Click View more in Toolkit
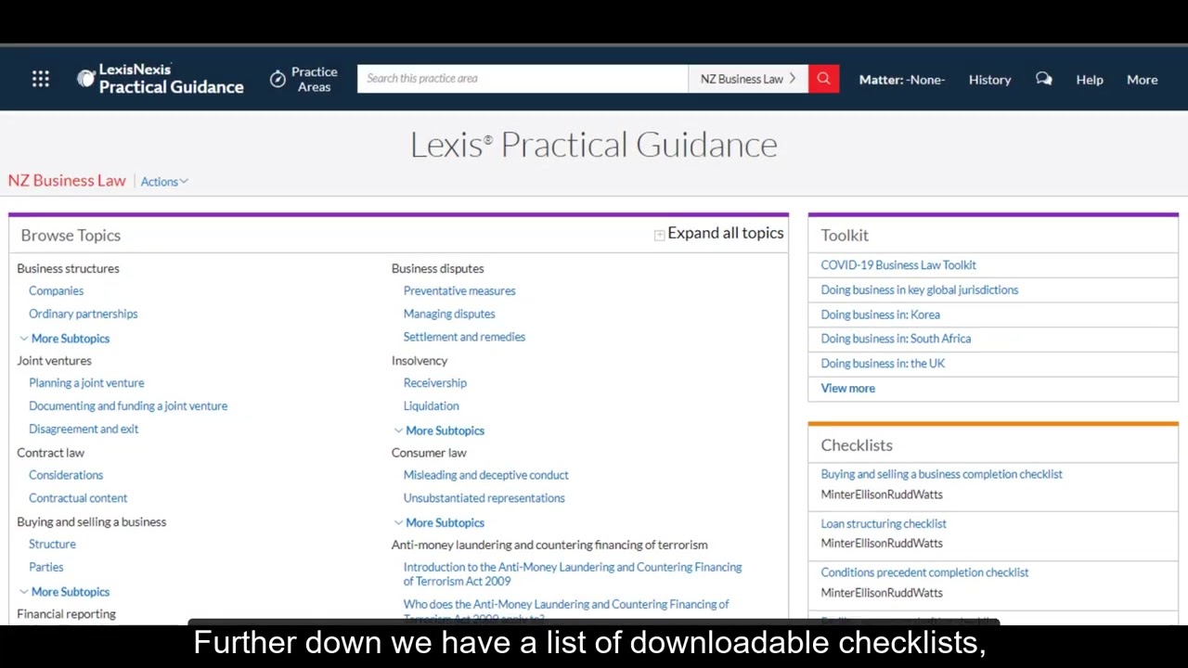Screen dimensions: 1188x668 tap(847, 389)
